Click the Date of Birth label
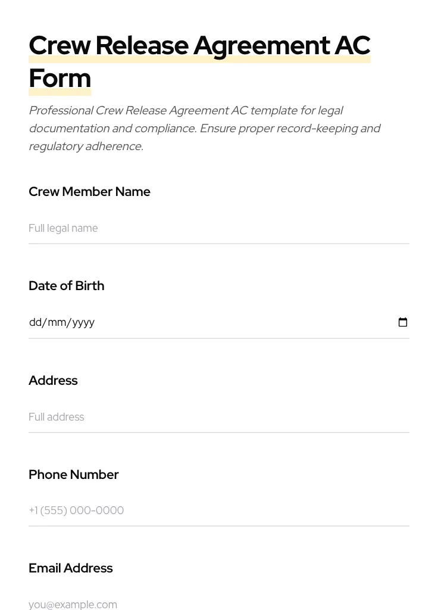 (x=66, y=286)
